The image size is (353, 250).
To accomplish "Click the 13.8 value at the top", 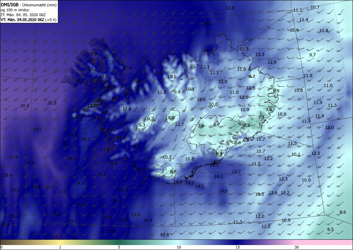I will point(230,8).
